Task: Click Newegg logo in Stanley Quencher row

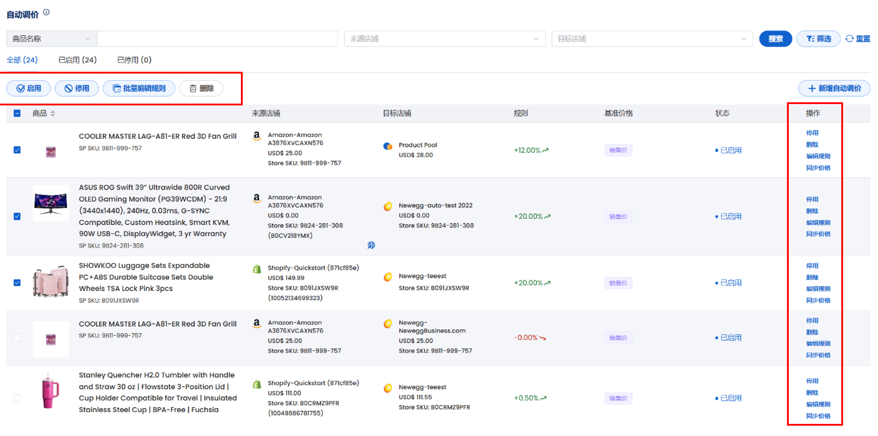Action: click(388, 388)
